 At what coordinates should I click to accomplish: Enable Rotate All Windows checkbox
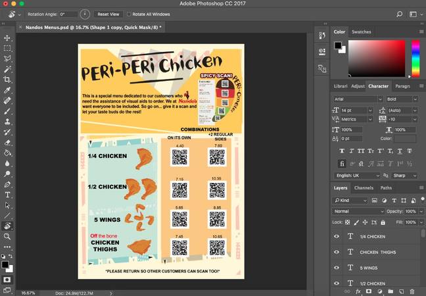[x=129, y=14]
